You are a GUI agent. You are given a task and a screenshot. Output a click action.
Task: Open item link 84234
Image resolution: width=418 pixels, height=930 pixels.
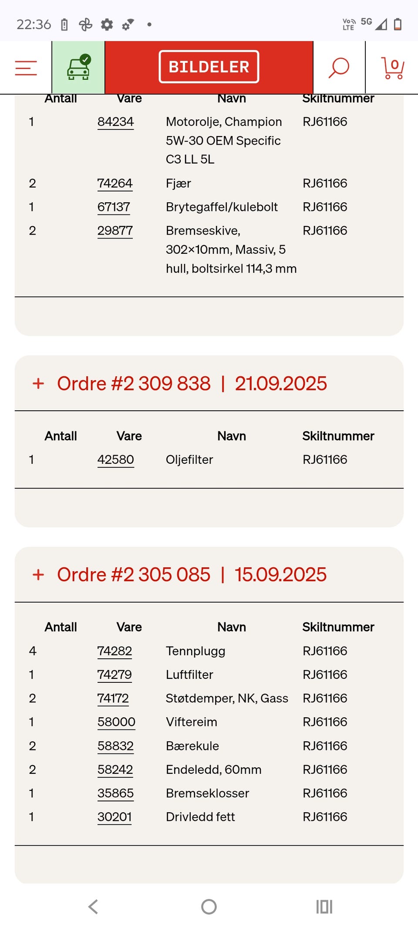(x=115, y=122)
